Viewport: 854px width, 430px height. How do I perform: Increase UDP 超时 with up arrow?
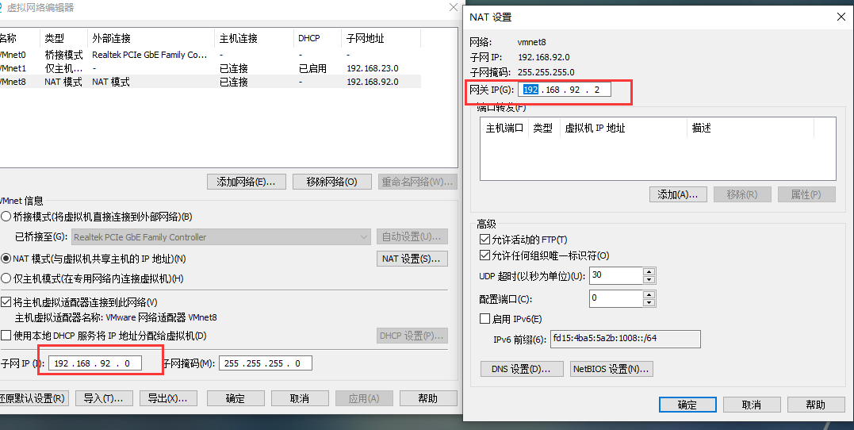point(649,271)
